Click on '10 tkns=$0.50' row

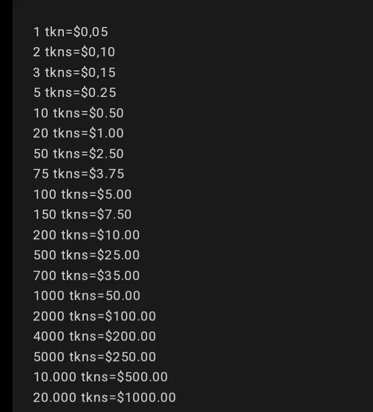[78, 113]
